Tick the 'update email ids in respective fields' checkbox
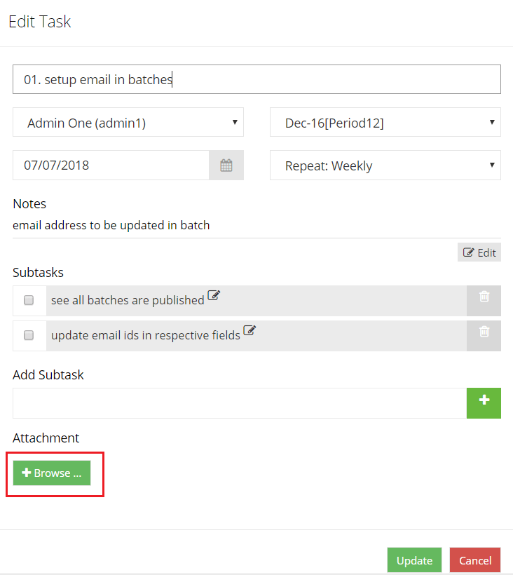 point(29,335)
